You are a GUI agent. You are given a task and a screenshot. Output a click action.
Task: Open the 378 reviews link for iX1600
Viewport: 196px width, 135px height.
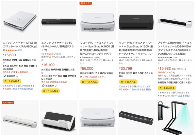point(97,58)
